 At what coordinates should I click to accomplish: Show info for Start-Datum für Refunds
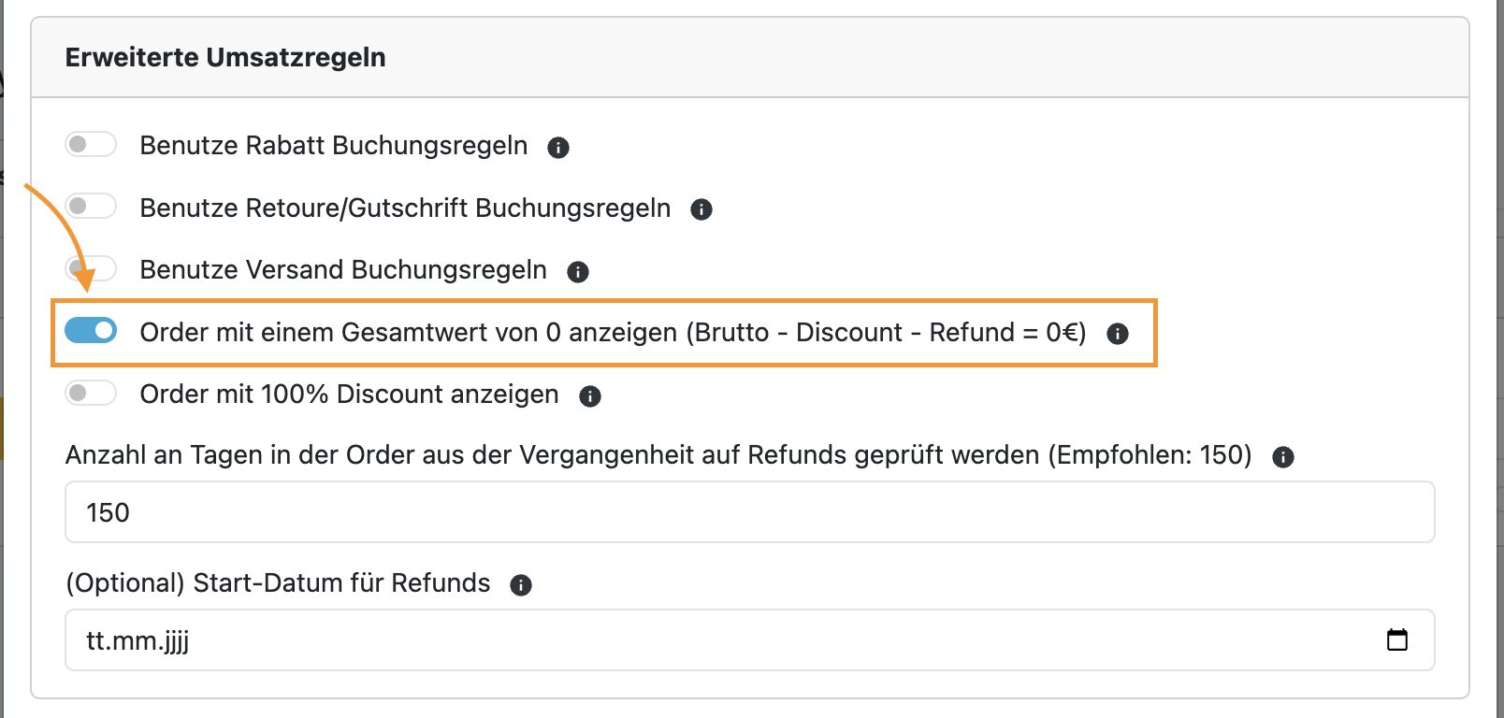pyautogui.click(x=521, y=585)
